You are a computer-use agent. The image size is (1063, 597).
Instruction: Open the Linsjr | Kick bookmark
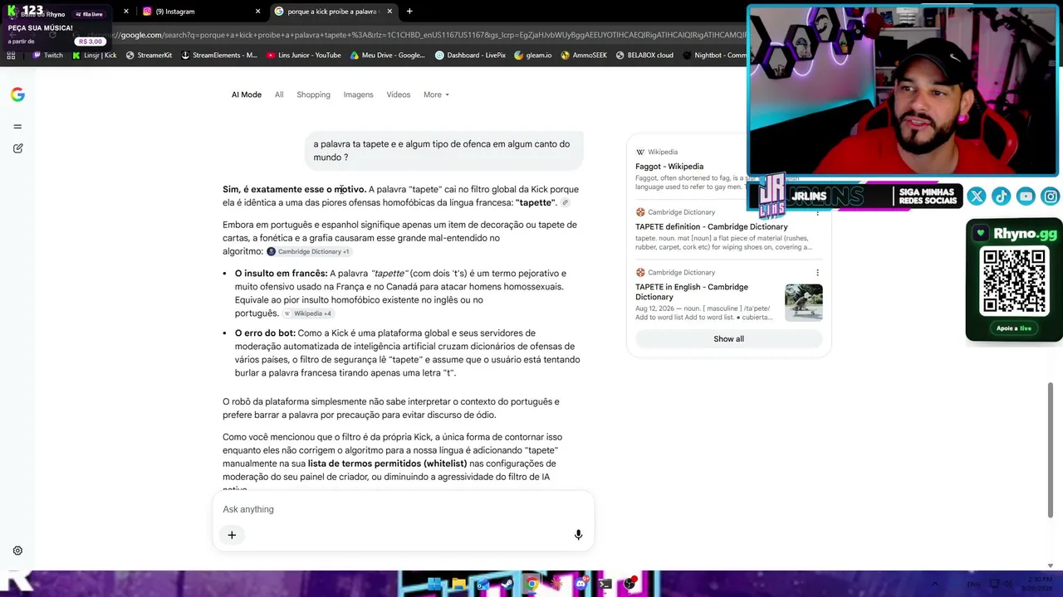point(95,56)
